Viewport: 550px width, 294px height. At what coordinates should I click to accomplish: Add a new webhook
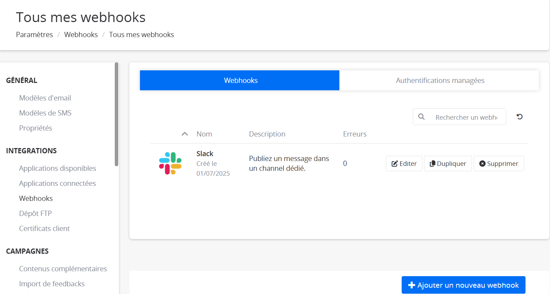click(x=463, y=285)
